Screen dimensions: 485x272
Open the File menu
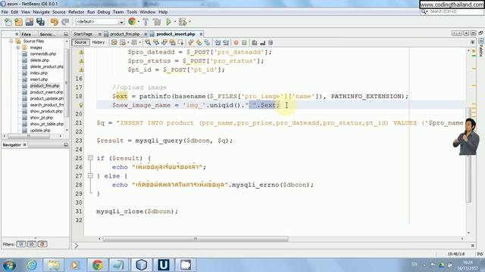[x=5, y=12]
